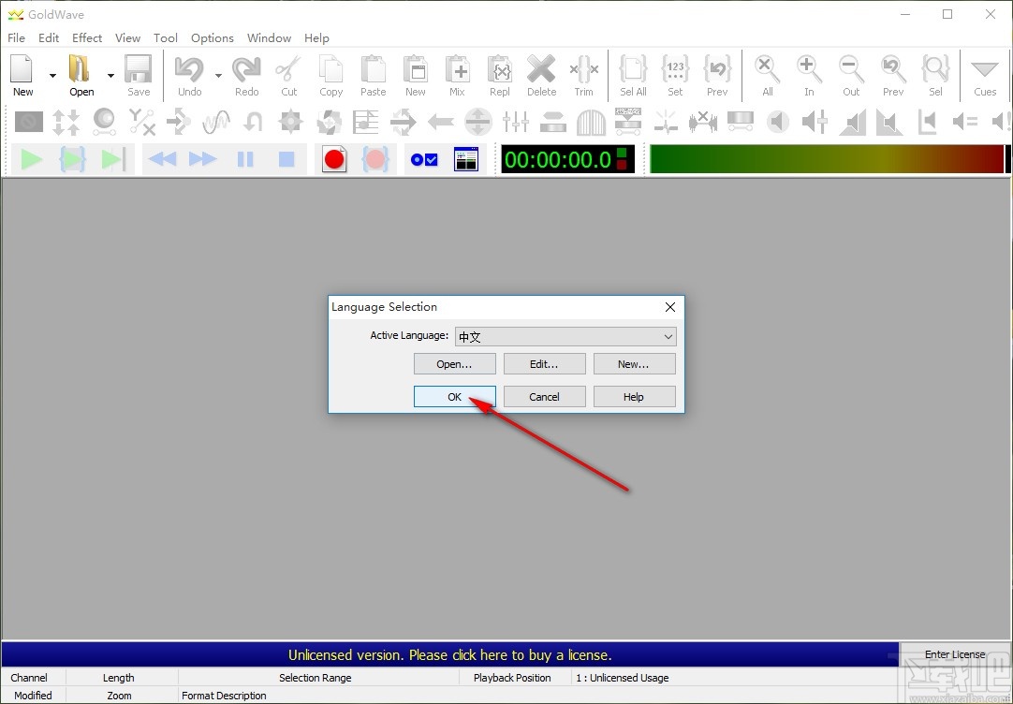Viewport: 1013px width, 704px height.
Task: Click the Open... language button
Action: pos(455,363)
